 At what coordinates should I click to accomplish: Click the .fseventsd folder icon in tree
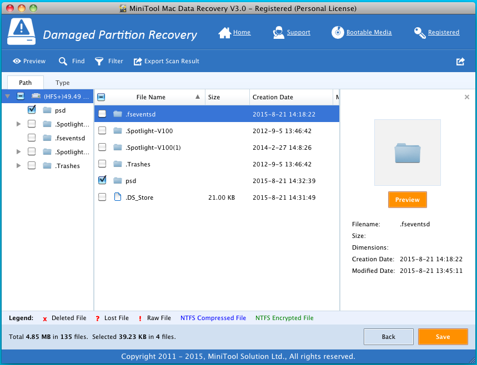(x=47, y=138)
